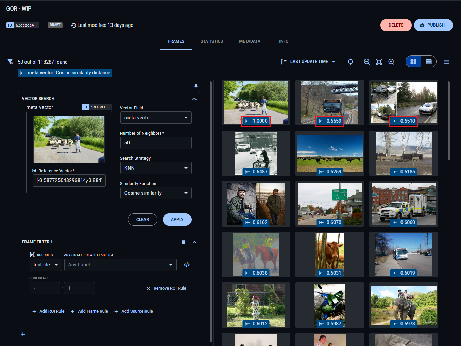The height and width of the screenshot is (346, 461).
Task: Zoom out on the frames grid
Action: pos(367,62)
